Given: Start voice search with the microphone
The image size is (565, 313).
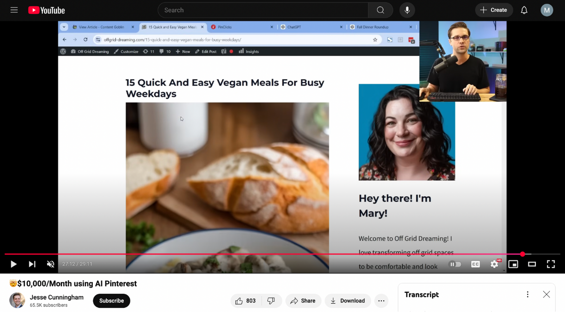Looking at the screenshot, I should coord(407,10).
